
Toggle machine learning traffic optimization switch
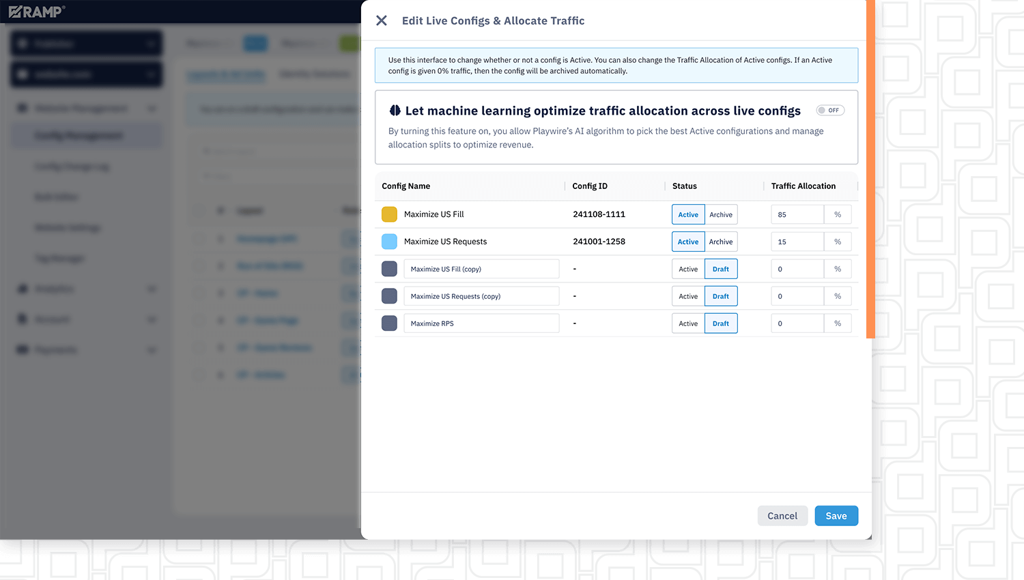[830, 111]
